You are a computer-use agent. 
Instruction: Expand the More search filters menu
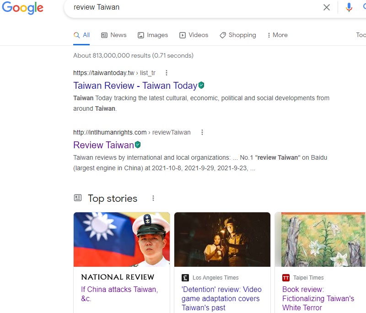(x=277, y=35)
